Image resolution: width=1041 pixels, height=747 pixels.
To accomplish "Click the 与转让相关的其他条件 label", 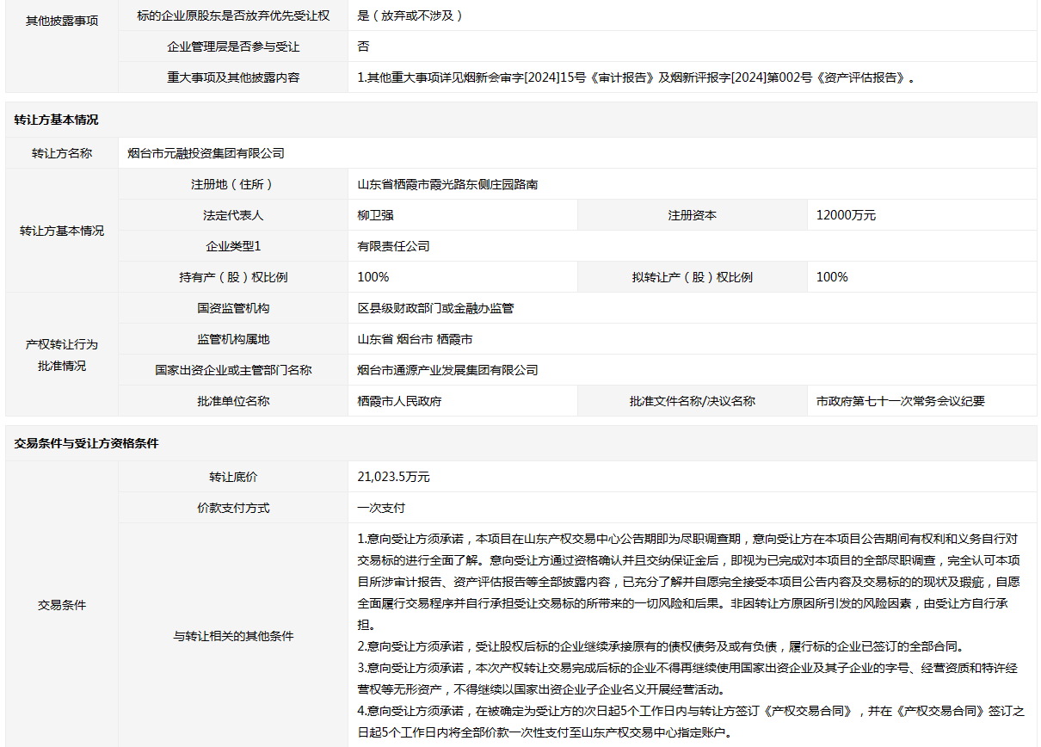I will coord(233,636).
